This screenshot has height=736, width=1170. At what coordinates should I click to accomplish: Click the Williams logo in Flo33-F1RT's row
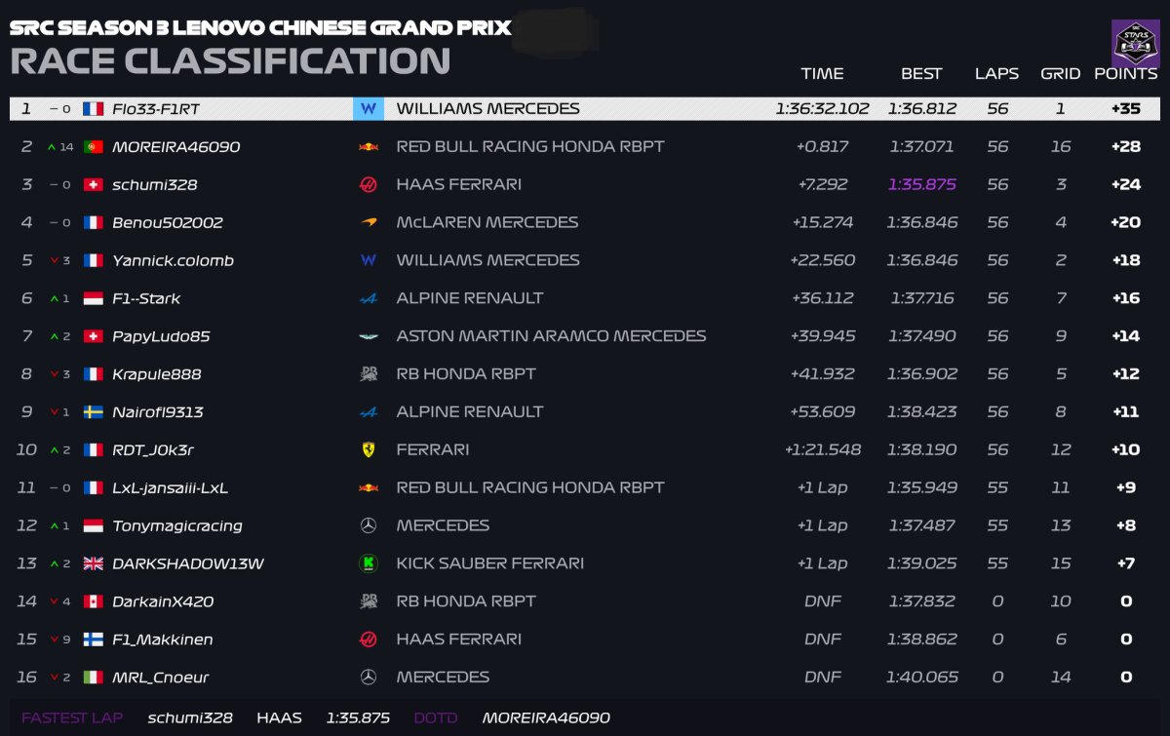click(368, 109)
